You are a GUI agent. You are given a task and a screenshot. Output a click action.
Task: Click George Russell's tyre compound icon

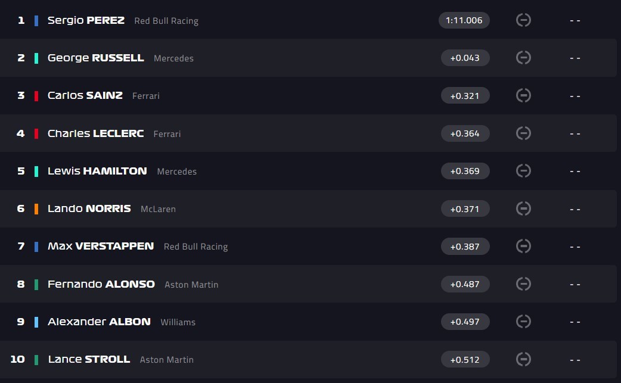523,58
